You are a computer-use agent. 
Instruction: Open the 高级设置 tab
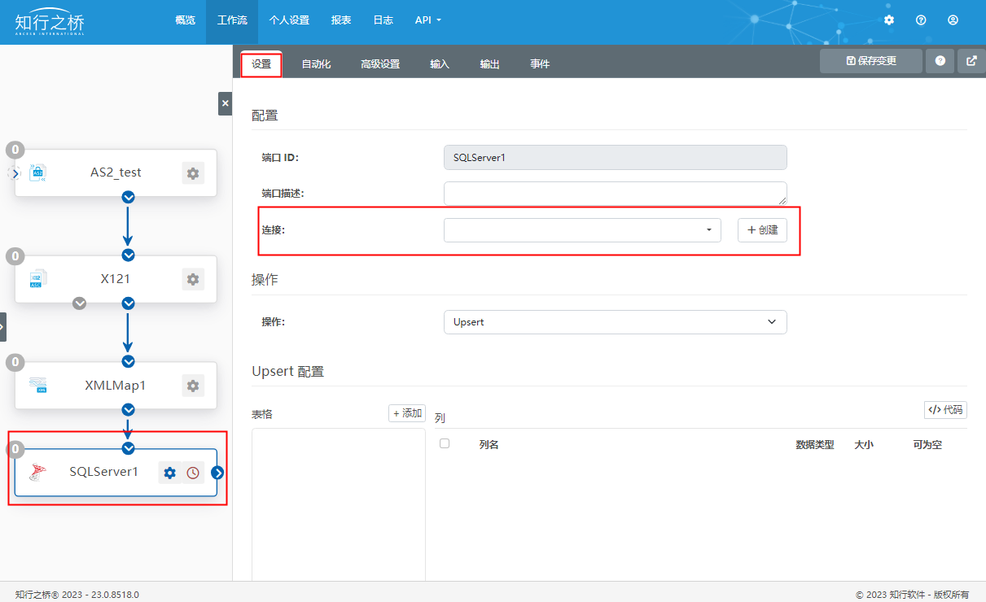point(380,64)
